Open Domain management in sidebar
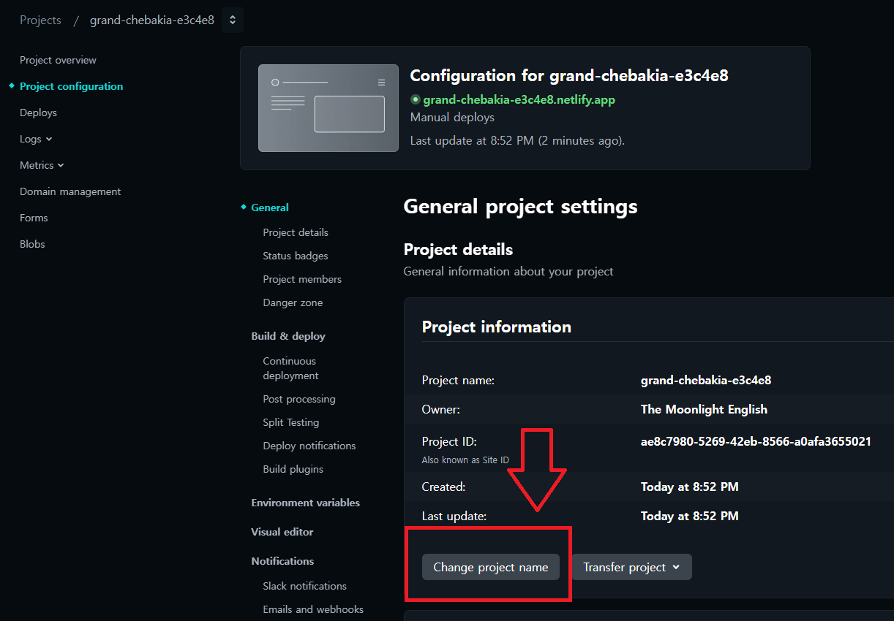 pyautogui.click(x=70, y=191)
